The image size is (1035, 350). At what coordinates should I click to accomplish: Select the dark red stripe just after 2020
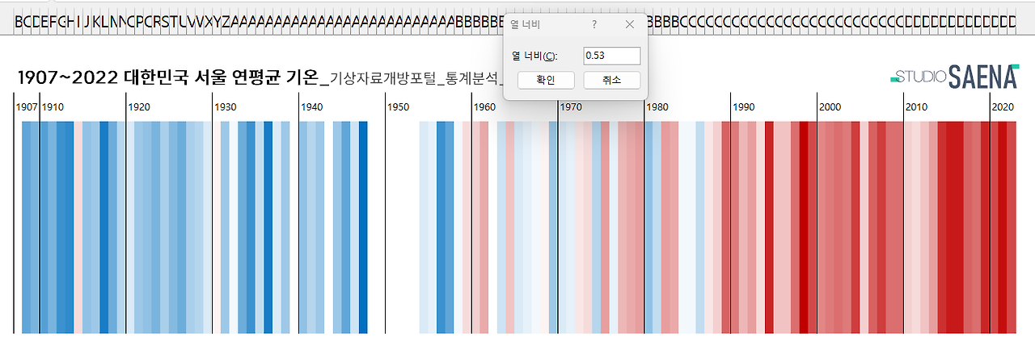point(1003,227)
